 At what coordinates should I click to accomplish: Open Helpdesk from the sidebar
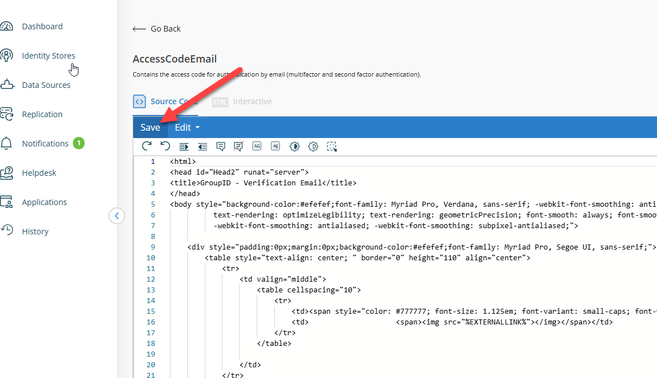(x=39, y=172)
